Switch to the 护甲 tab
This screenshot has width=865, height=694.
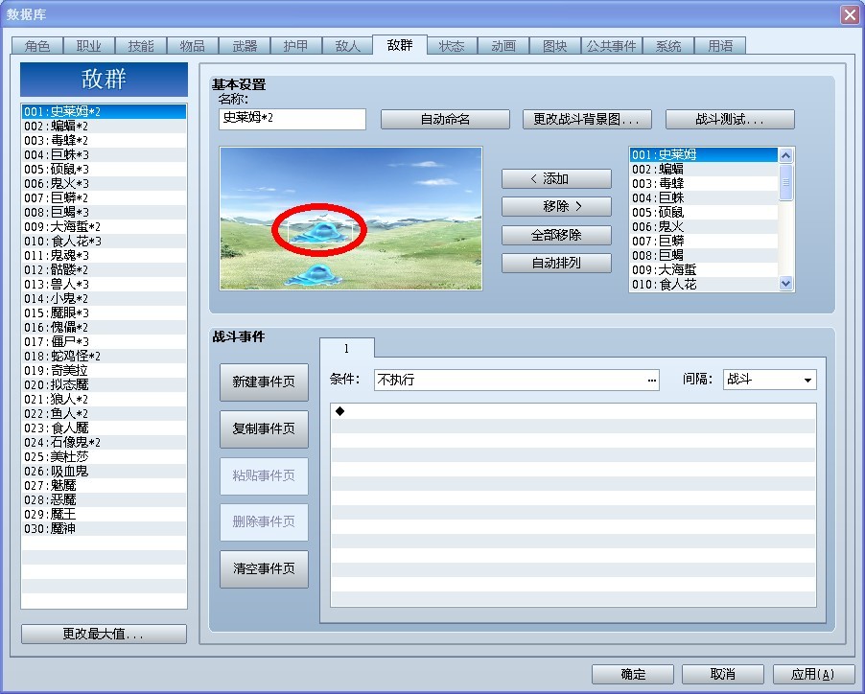click(295, 46)
